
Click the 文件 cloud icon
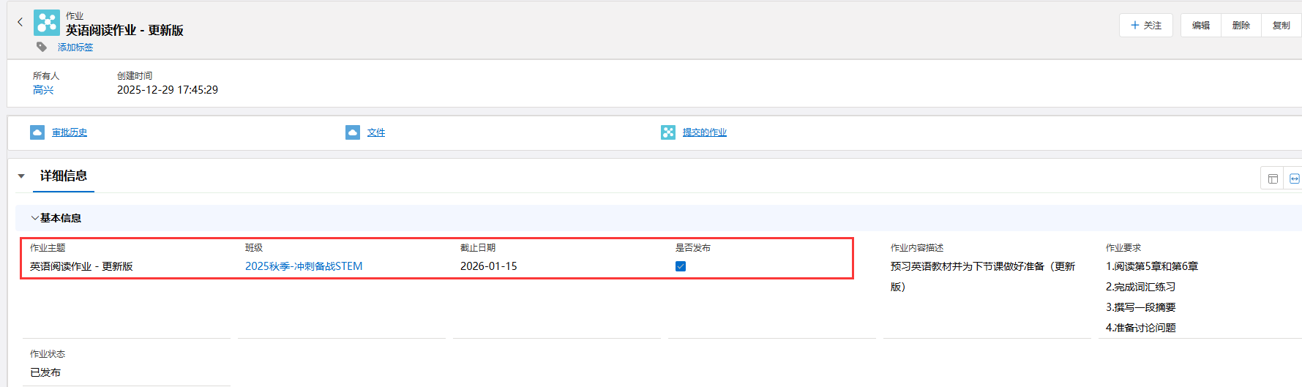coord(353,132)
